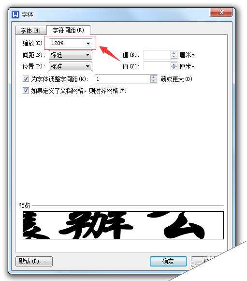Toggle 如果定义了文档网格 checkbox
Viewport: 247px width, 281px height.
coord(26,90)
